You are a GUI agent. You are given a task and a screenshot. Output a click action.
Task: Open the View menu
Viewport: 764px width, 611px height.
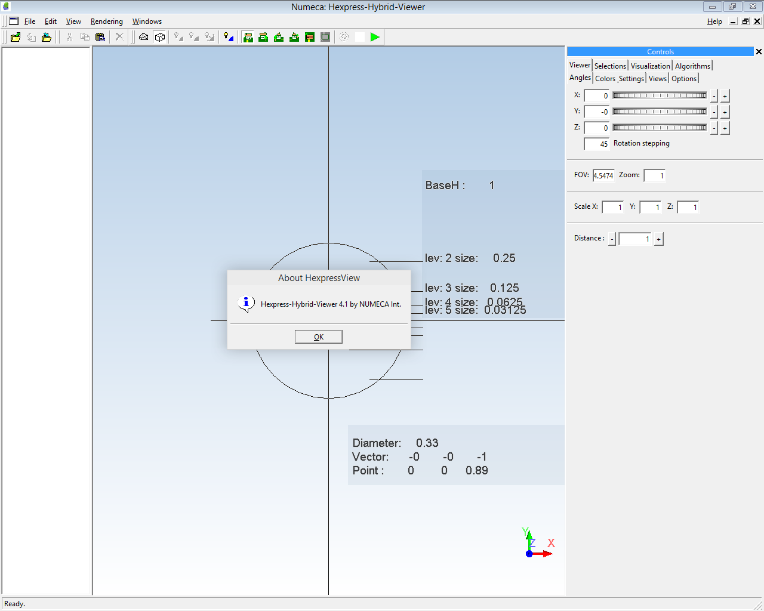tap(73, 21)
